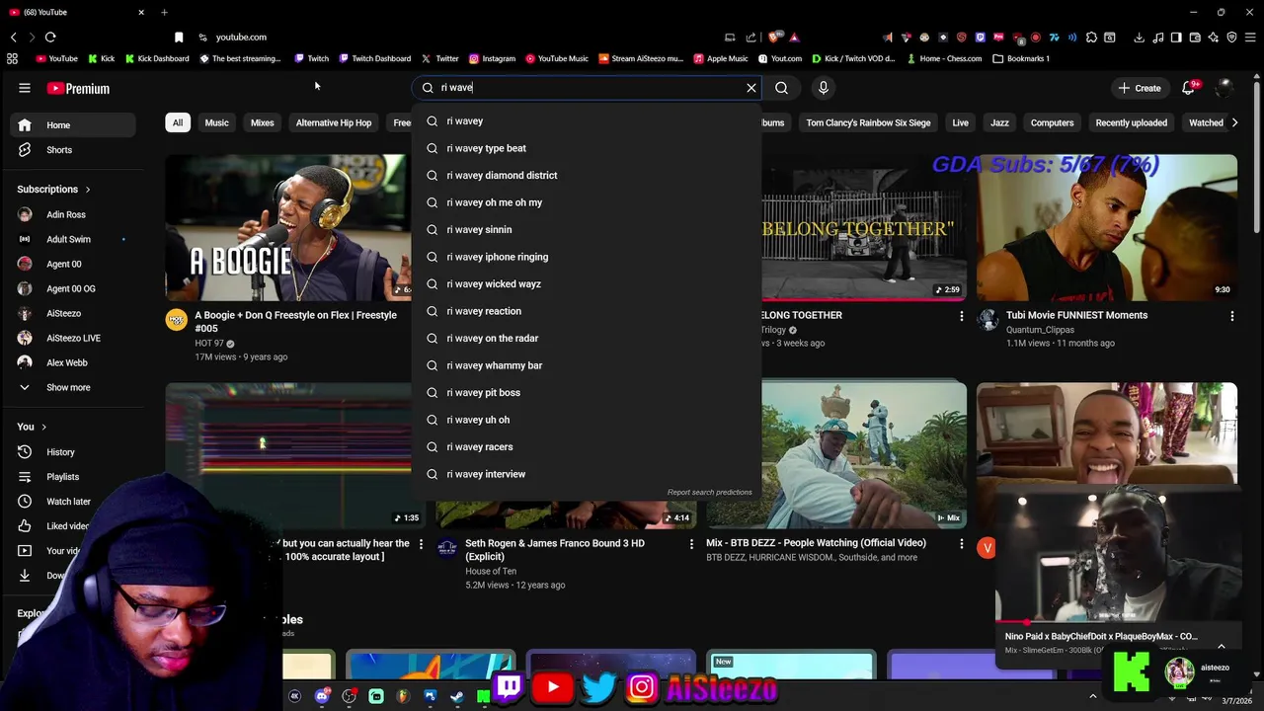Open the YouTube hamburger guide menu
Image resolution: width=1264 pixels, height=711 pixels.
coord(25,88)
